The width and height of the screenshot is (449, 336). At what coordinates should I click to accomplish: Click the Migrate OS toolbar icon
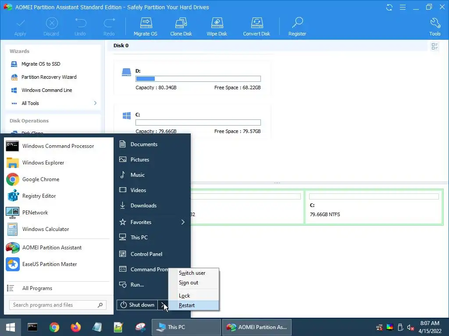click(146, 27)
